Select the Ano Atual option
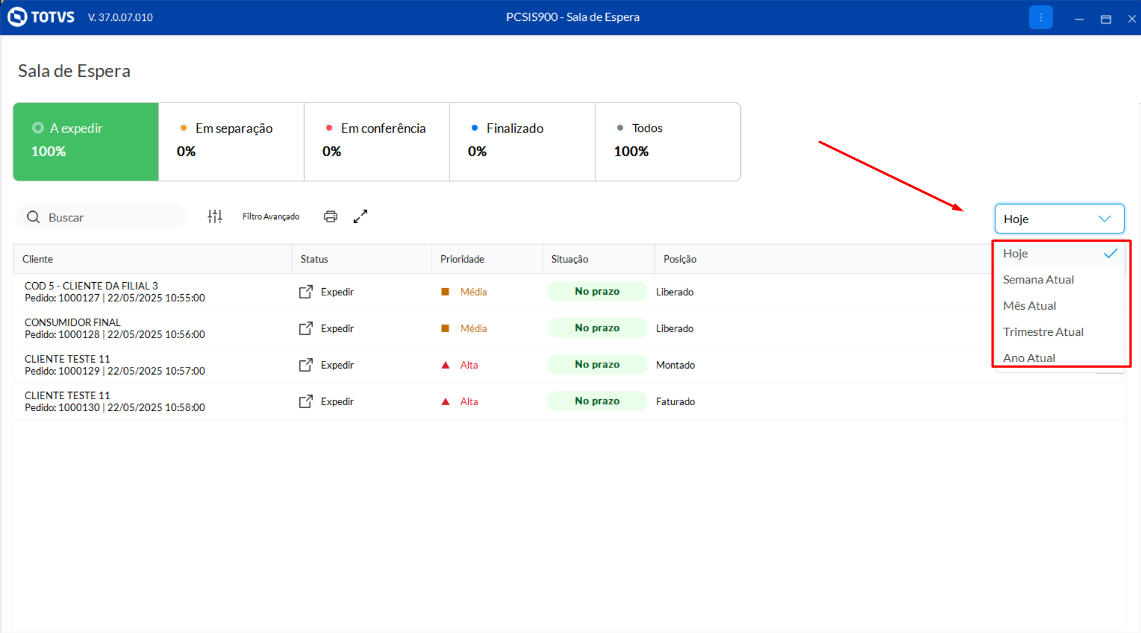Image resolution: width=1141 pixels, height=633 pixels. (1029, 358)
